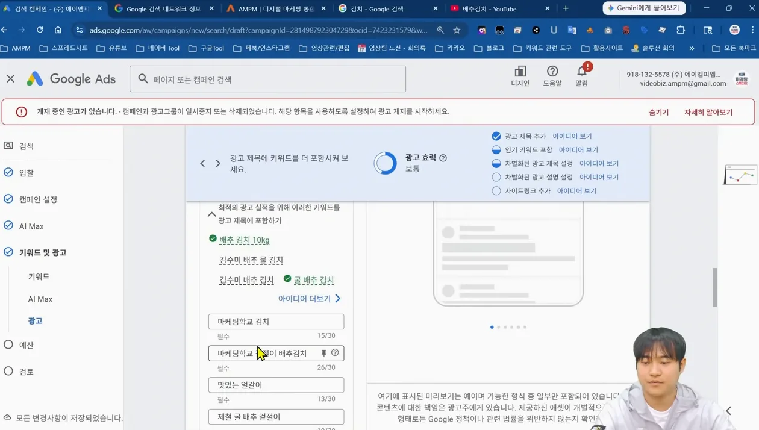This screenshot has height=430, width=759.
Task: Navigate back in browser
Action: tap(5, 30)
